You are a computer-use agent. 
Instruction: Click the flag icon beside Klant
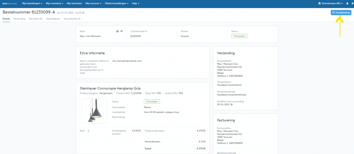click(121, 31)
